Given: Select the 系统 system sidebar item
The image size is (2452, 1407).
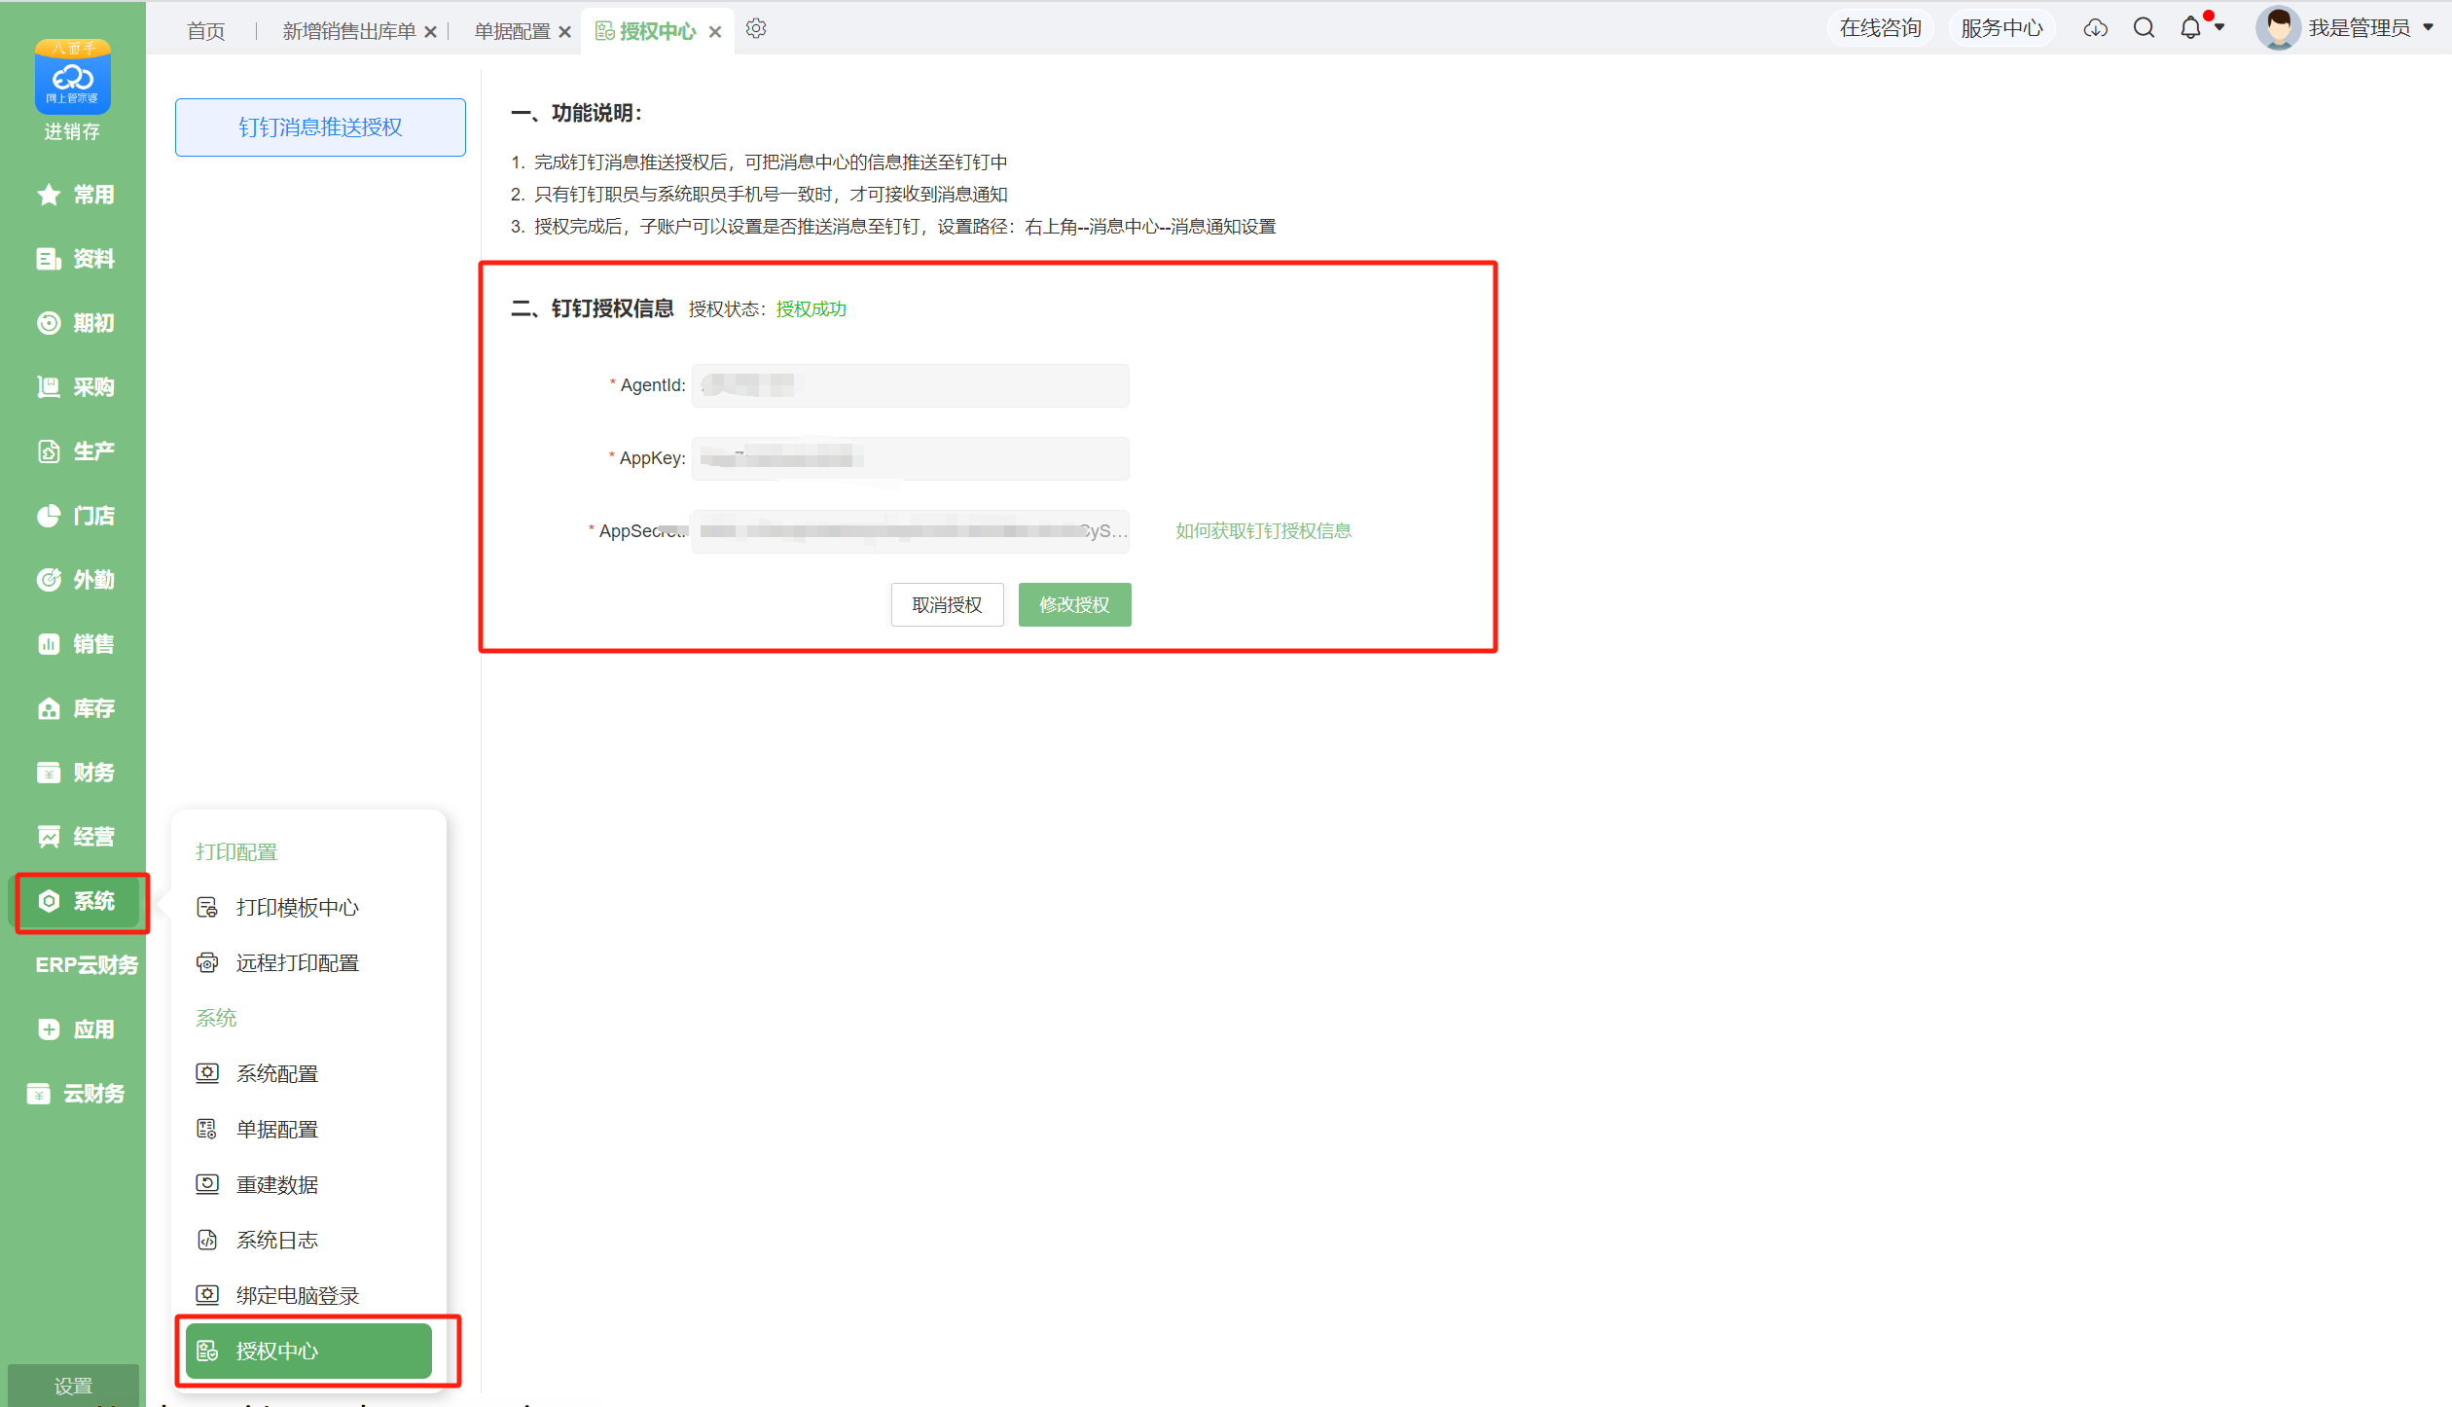Looking at the screenshot, I should coord(74,901).
